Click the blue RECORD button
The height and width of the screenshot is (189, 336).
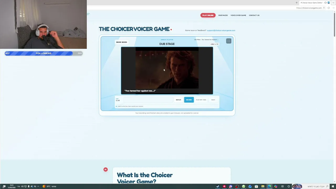pyautogui.click(x=189, y=100)
